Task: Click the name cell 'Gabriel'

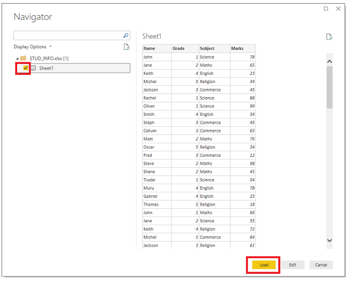Action: click(157, 196)
